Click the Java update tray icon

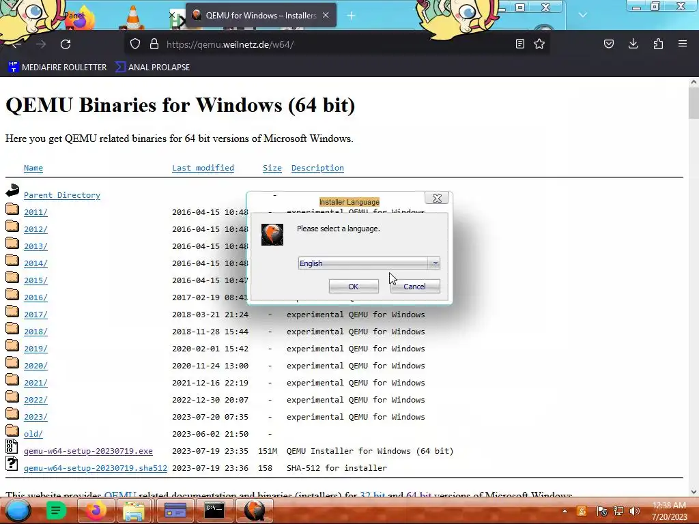point(582,511)
